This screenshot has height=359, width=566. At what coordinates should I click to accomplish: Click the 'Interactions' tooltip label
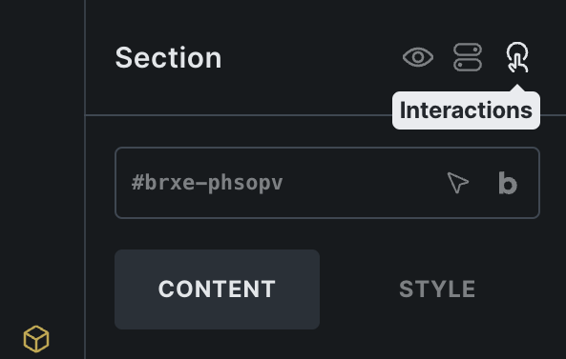click(466, 110)
